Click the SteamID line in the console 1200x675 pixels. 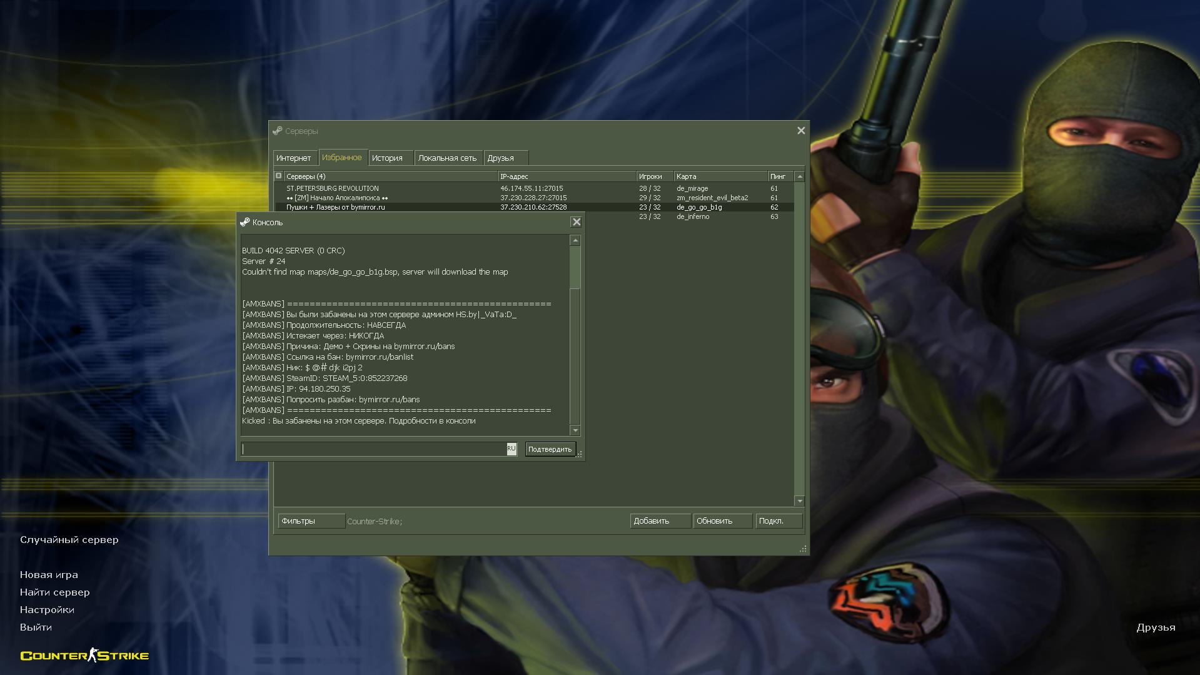click(x=325, y=378)
